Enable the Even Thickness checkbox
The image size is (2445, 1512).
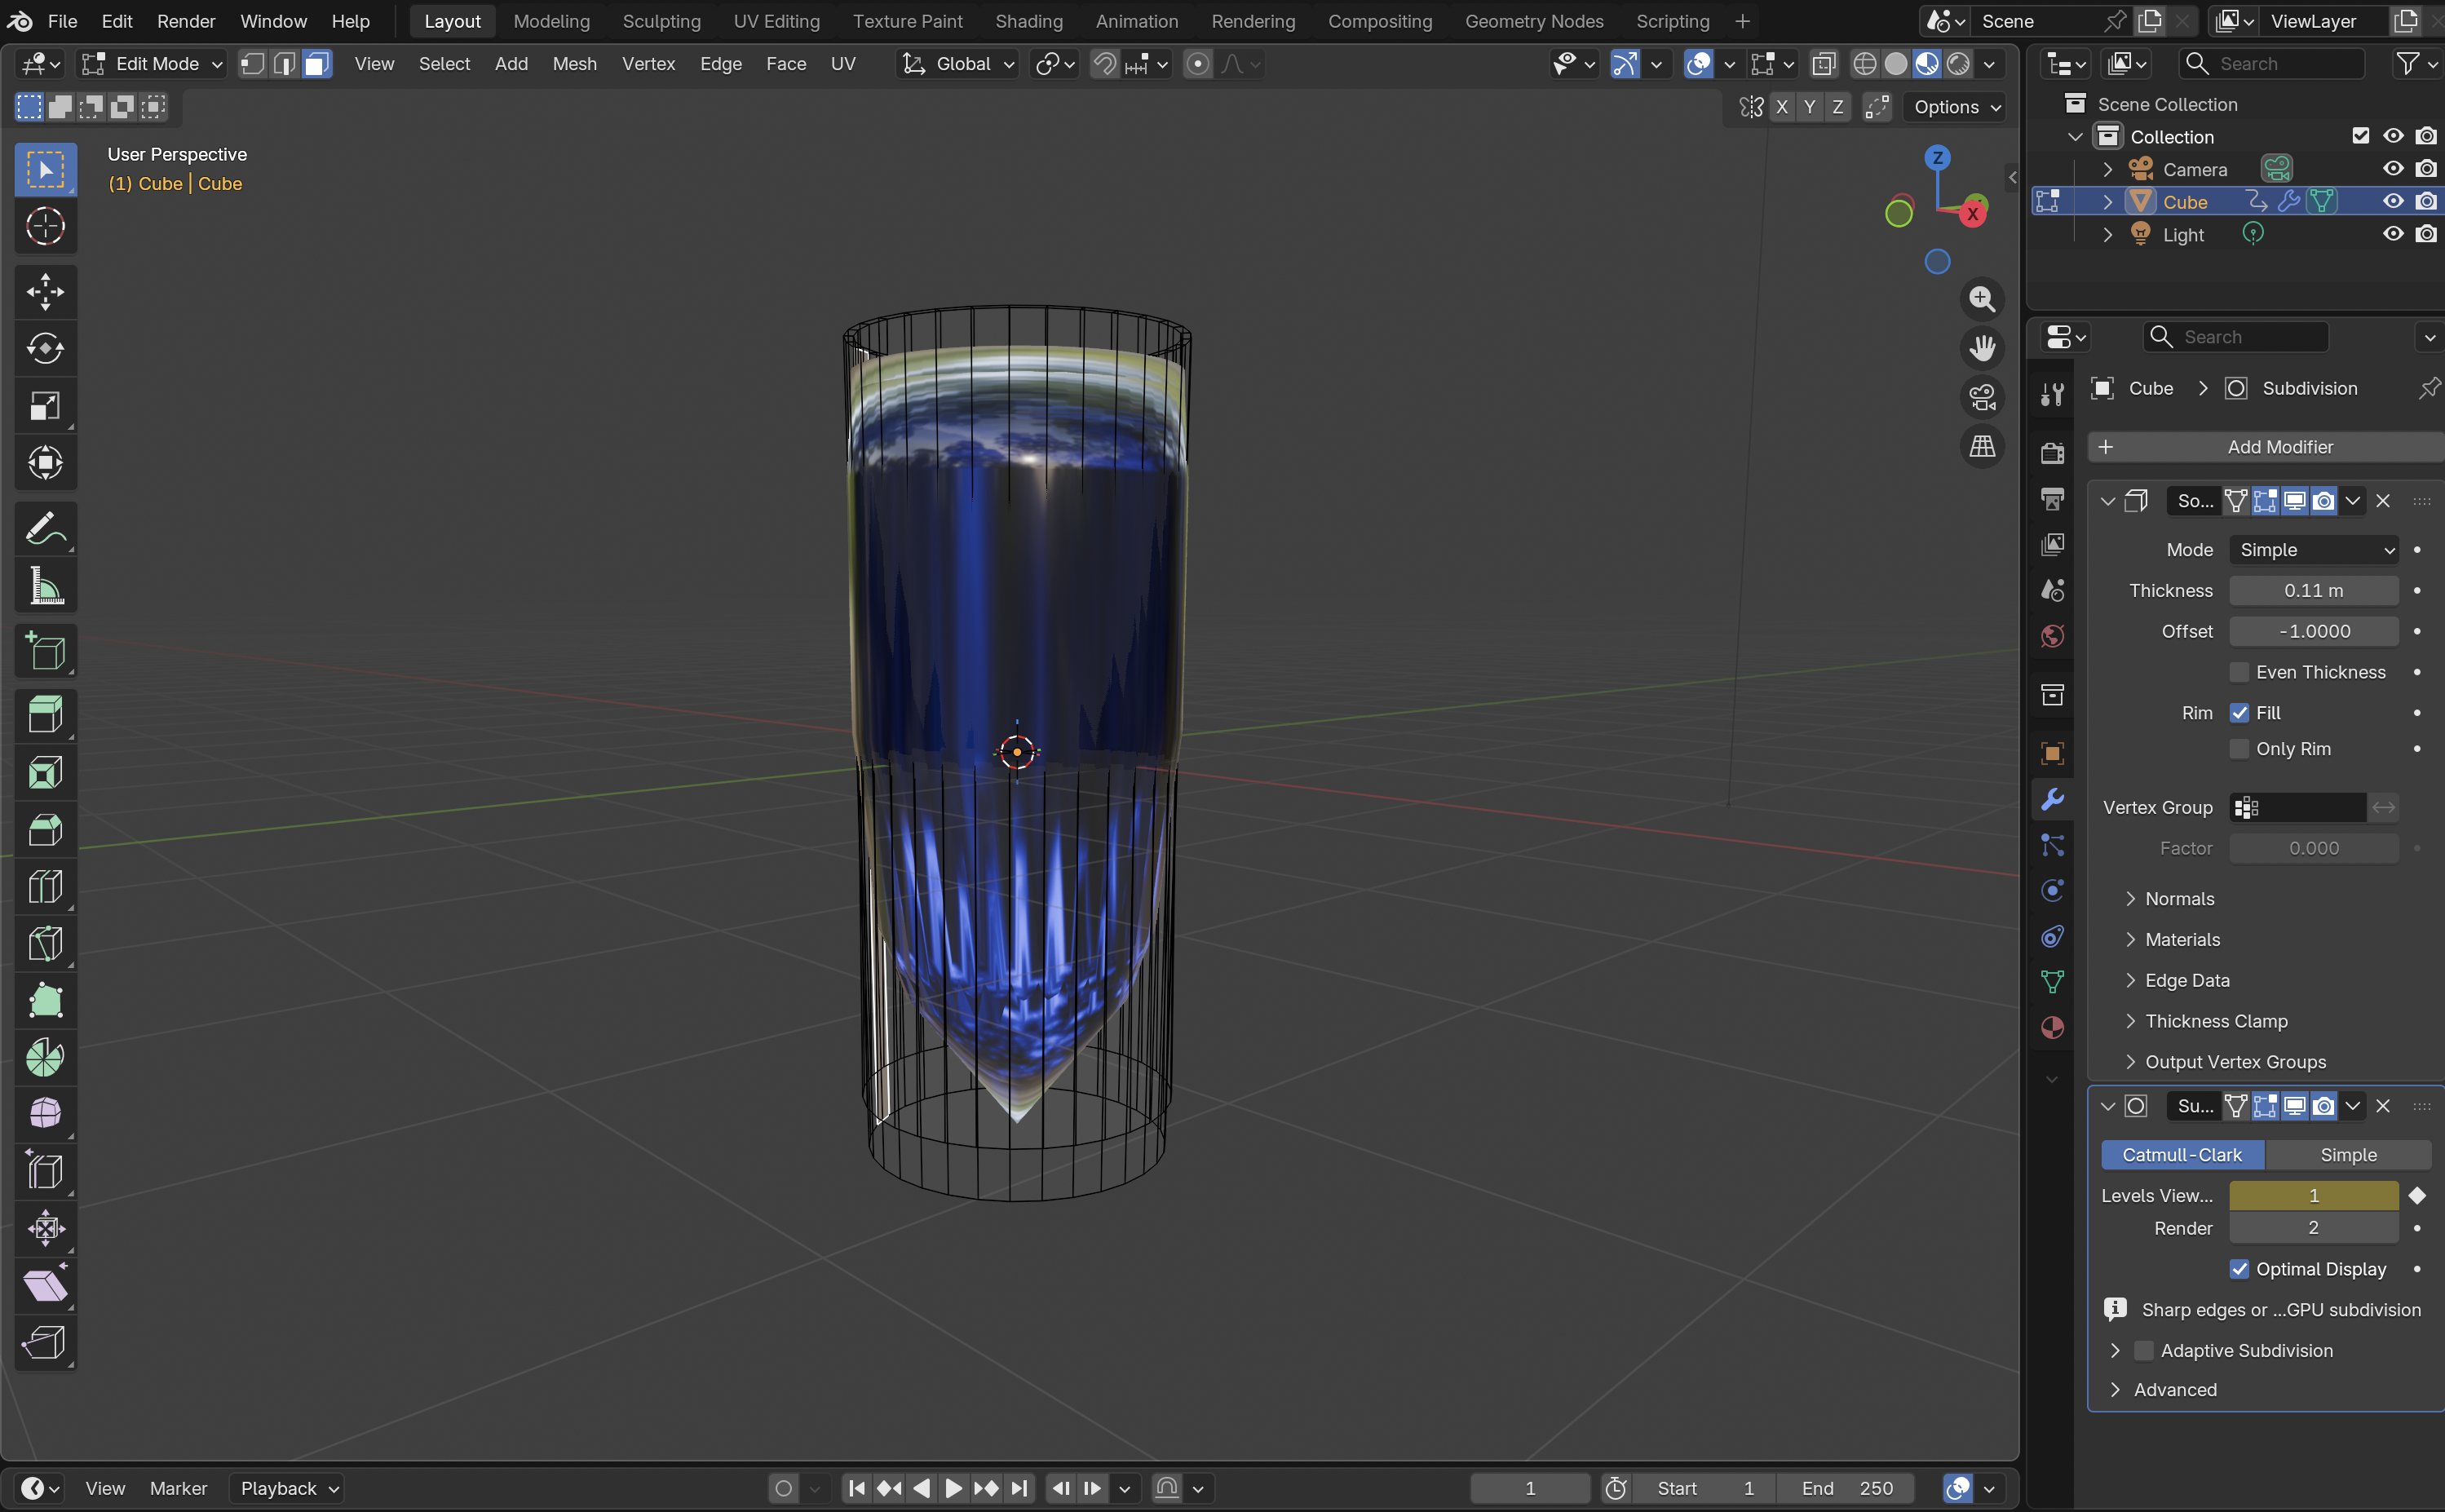click(x=2239, y=672)
